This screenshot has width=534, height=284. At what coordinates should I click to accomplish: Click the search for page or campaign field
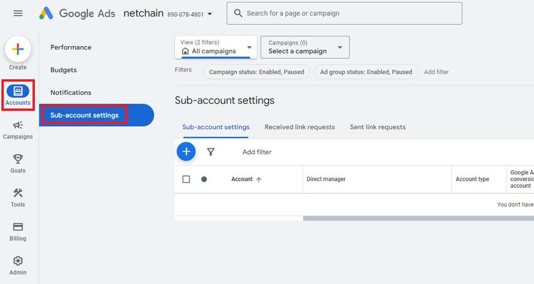(x=344, y=13)
